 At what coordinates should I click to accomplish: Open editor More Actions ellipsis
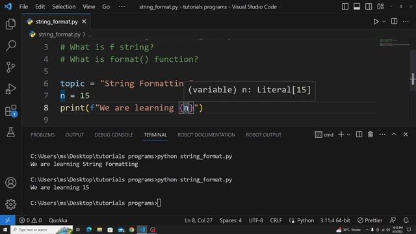[406, 21]
